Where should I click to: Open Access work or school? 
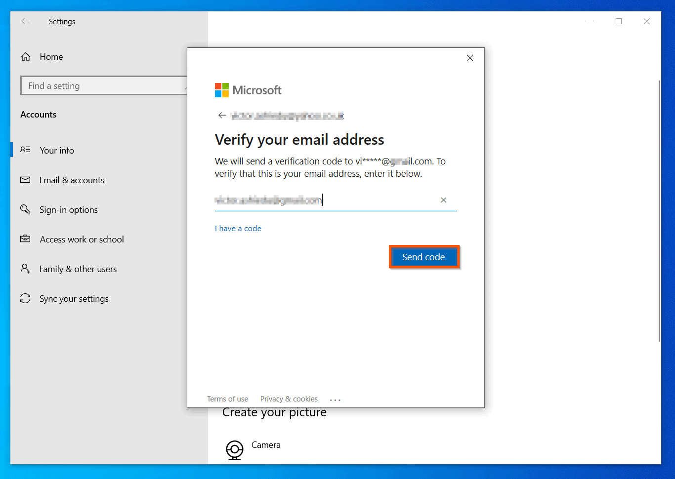pyautogui.click(x=82, y=239)
